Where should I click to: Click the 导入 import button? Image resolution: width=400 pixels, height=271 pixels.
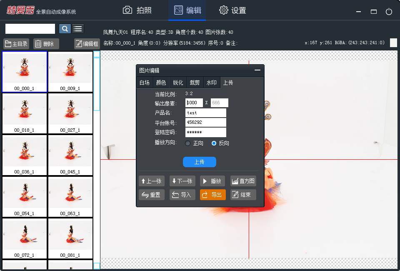pos(182,195)
